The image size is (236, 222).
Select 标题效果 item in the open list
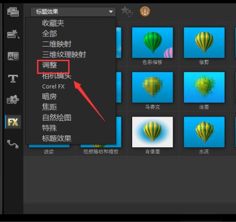coord(57,139)
